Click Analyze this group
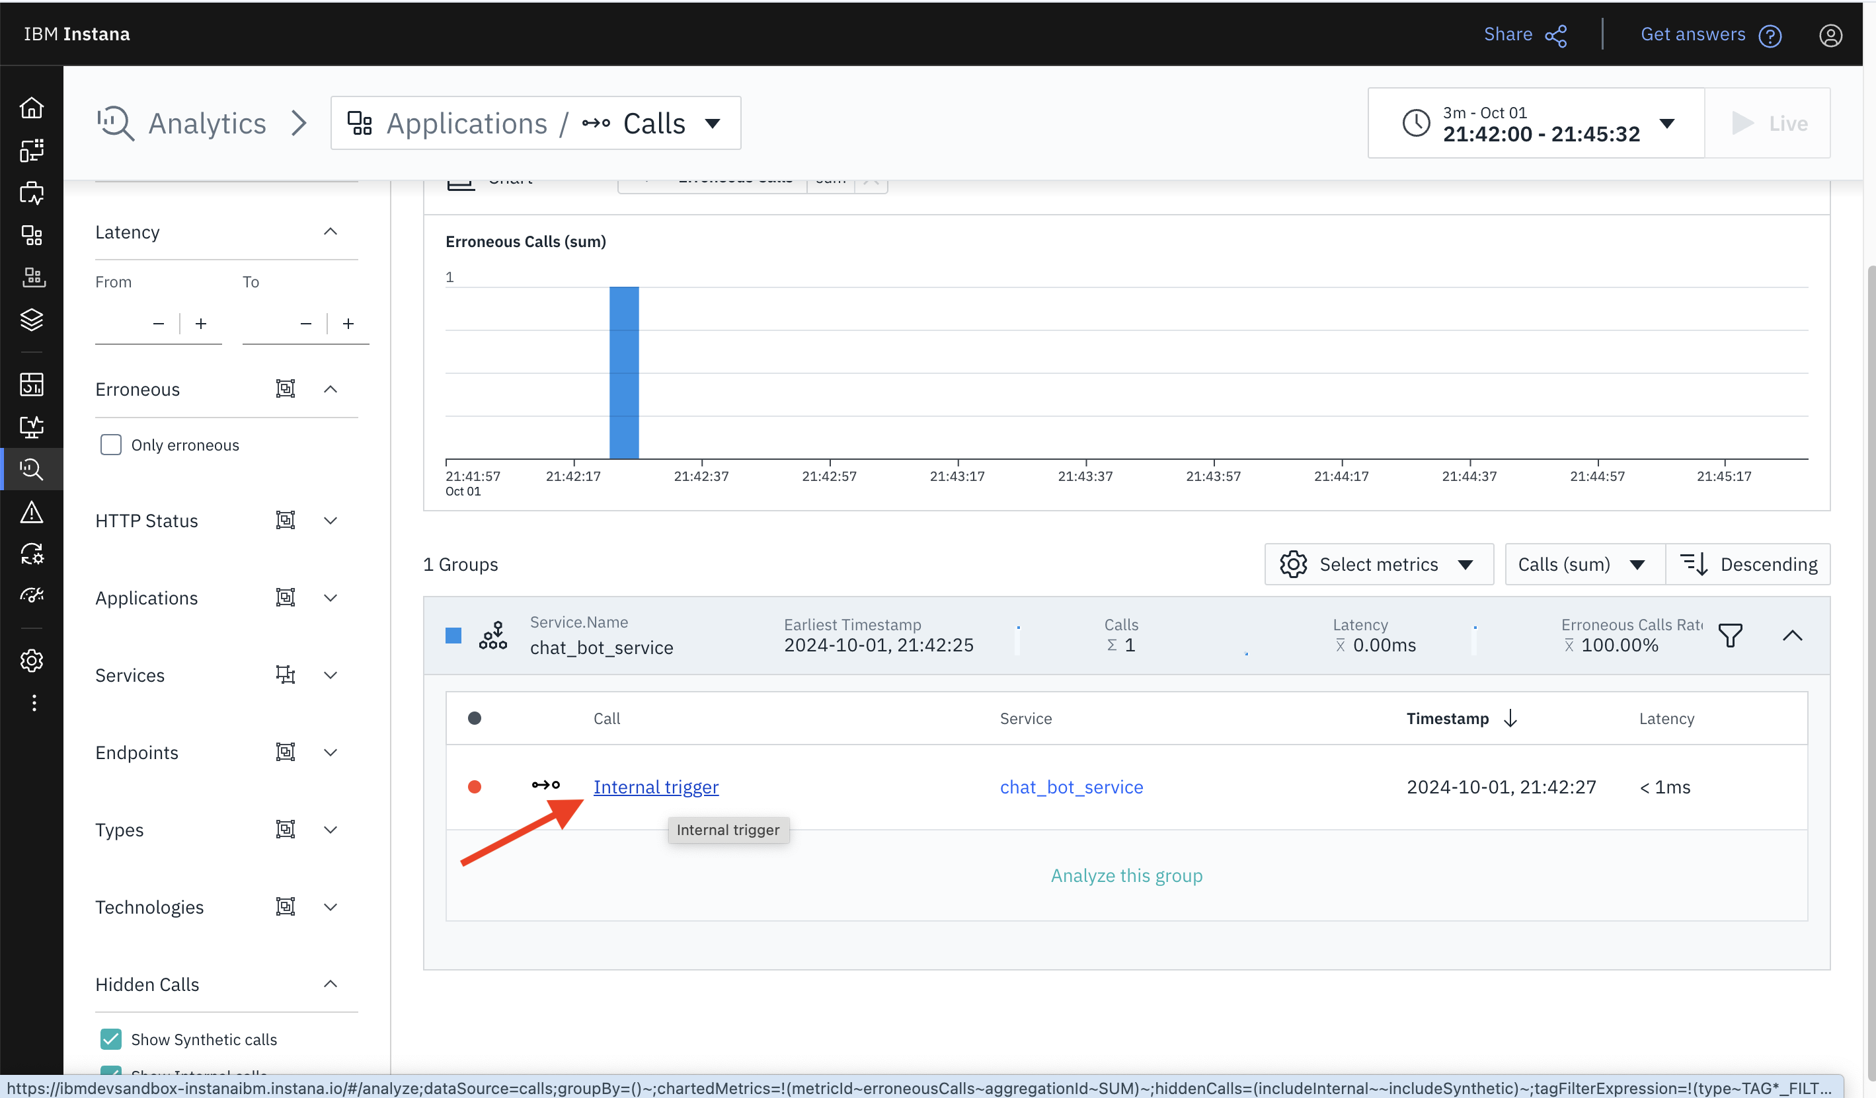 (x=1126, y=875)
